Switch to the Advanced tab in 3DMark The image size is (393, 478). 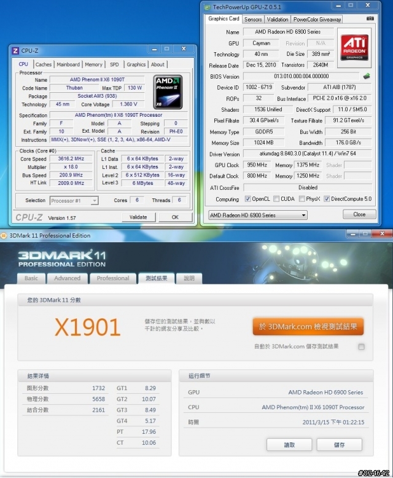68,278
